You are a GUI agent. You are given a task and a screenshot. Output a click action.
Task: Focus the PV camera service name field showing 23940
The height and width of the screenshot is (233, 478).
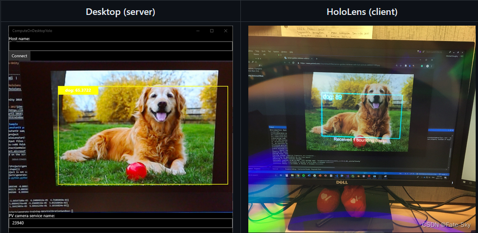(120, 223)
